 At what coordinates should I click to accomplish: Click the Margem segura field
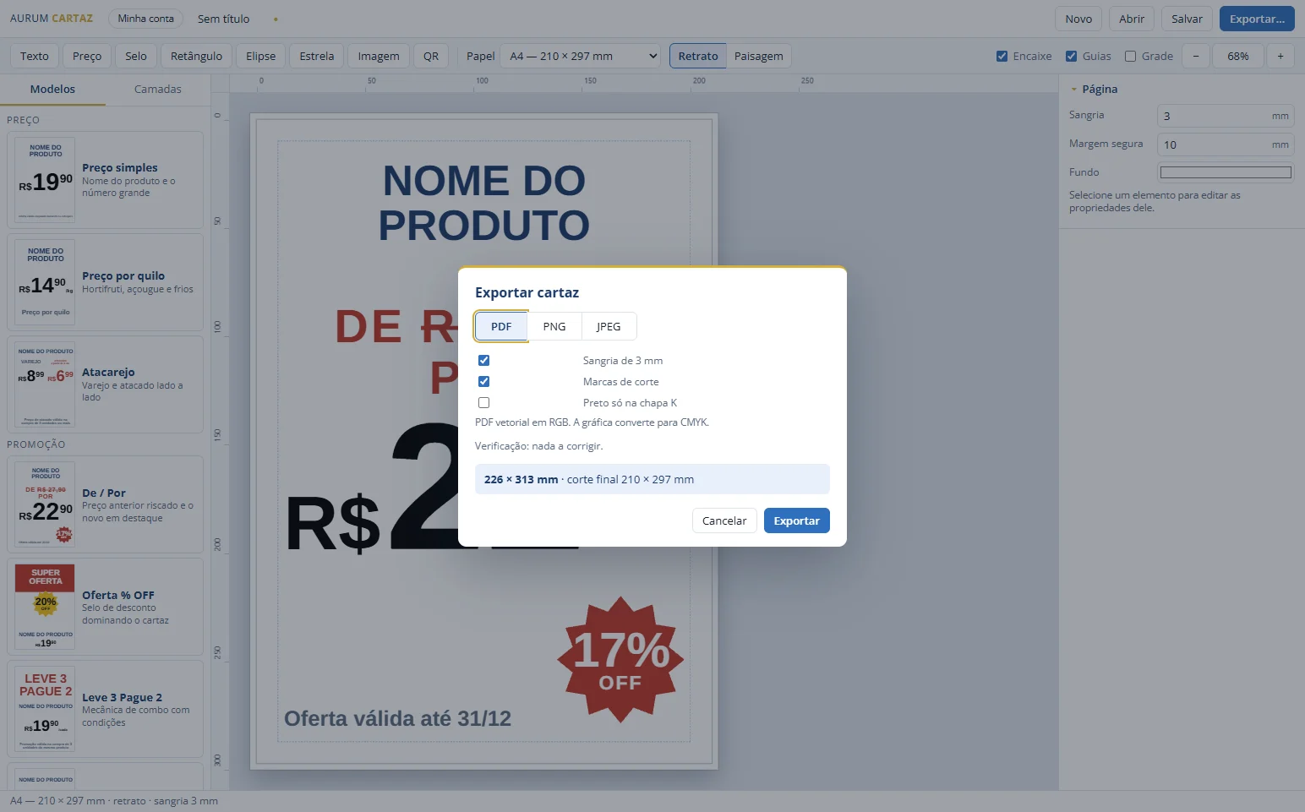pyautogui.click(x=1226, y=144)
